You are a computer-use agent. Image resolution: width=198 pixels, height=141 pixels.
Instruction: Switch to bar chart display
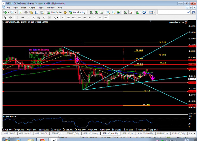point(91,12)
